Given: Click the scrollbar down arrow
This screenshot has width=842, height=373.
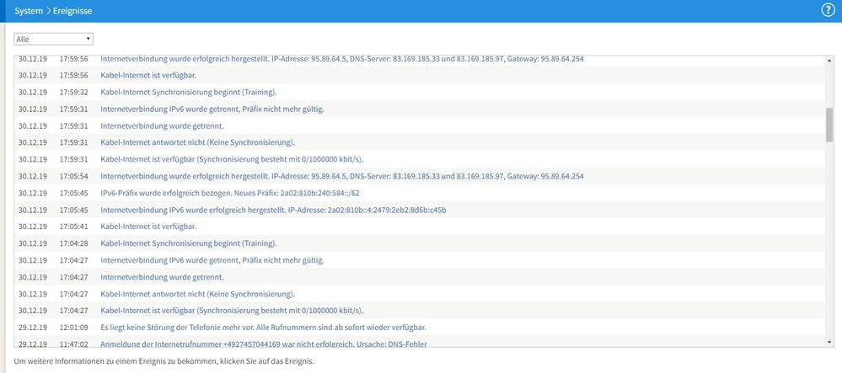Looking at the screenshot, I should pyautogui.click(x=829, y=342).
